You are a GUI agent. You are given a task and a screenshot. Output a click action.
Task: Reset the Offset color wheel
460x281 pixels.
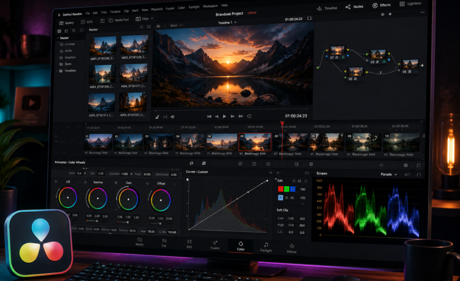(148, 184)
